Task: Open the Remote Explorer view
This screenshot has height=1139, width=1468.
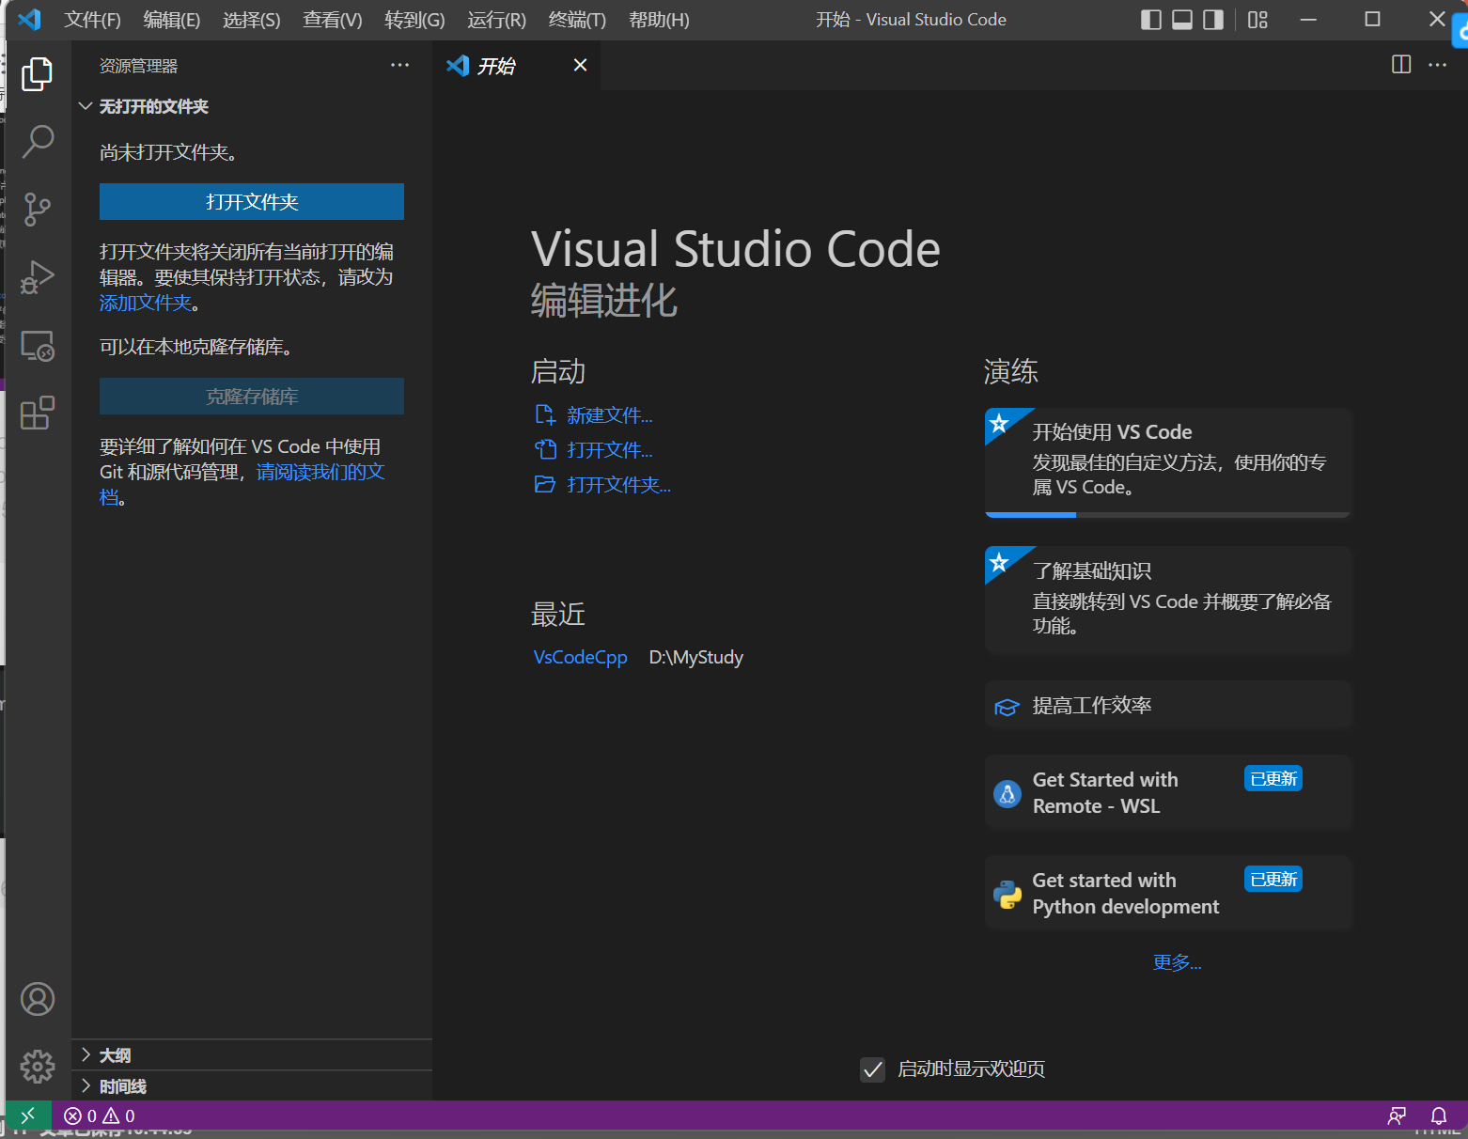Action: 38,346
